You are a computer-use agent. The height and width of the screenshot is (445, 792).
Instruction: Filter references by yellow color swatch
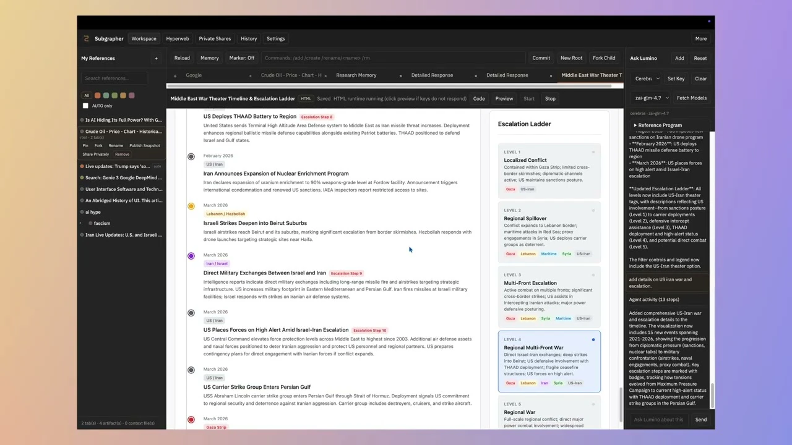click(123, 95)
